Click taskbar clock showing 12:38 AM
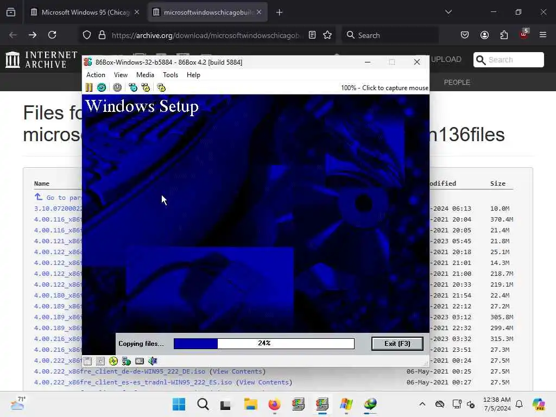Image resolution: width=556 pixels, height=417 pixels. pos(497,404)
